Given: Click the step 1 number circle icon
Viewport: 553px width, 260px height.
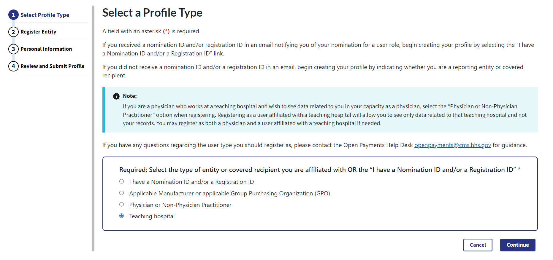Looking at the screenshot, I should pyautogui.click(x=13, y=15).
